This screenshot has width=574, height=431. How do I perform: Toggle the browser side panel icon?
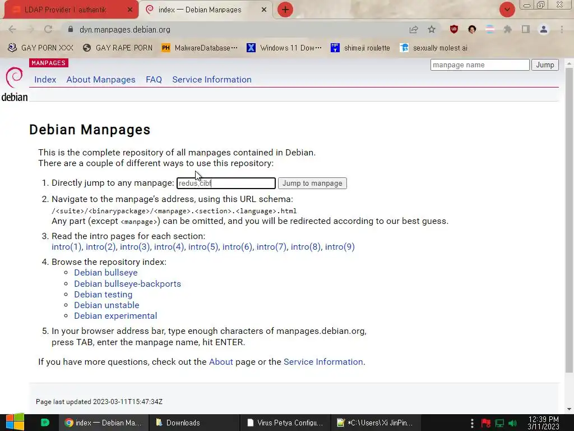click(x=526, y=29)
